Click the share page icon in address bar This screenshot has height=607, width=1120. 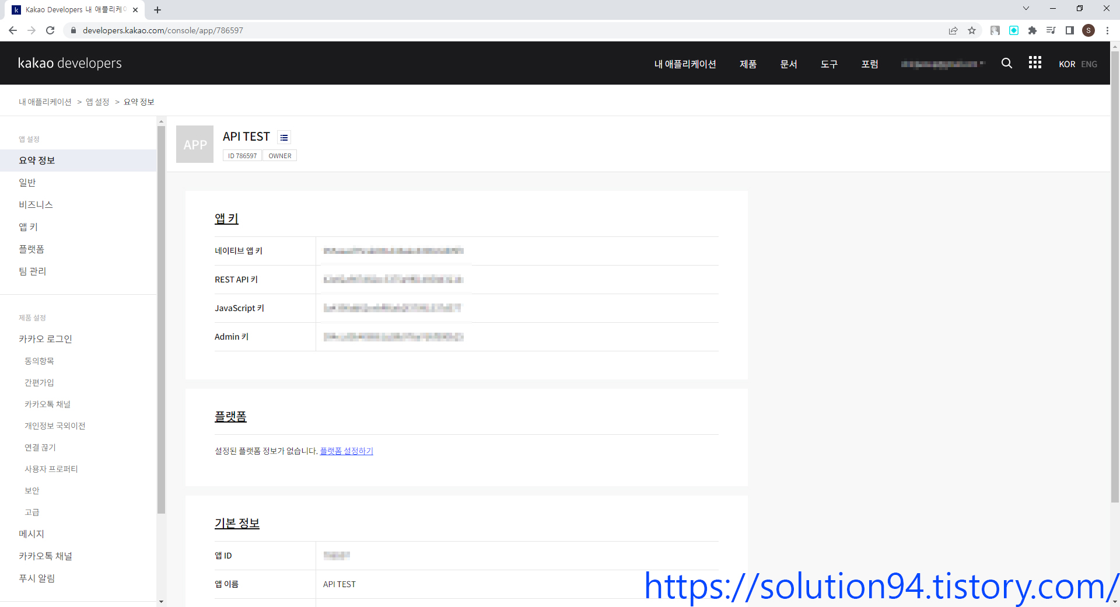tap(953, 30)
